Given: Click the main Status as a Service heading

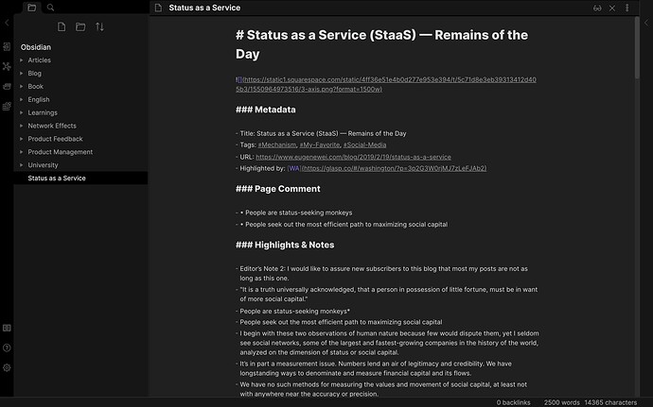Looking at the screenshot, I should coord(382,44).
